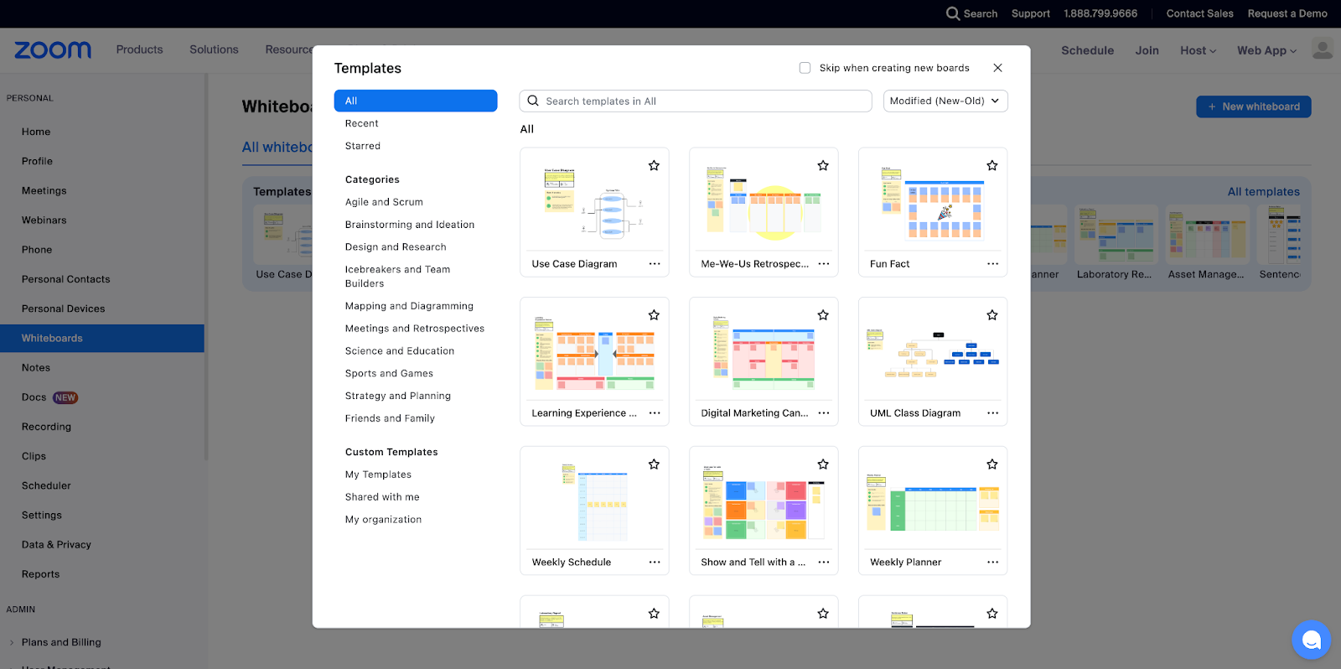Open Support link in top bar
The width and height of the screenshot is (1341, 669).
tap(1030, 13)
